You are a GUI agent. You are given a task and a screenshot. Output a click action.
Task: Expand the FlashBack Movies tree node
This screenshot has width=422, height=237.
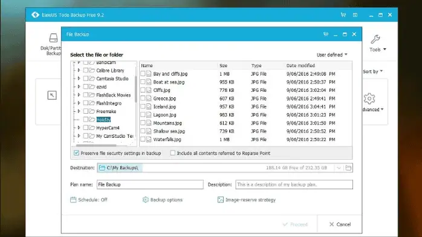coord(79,95)
